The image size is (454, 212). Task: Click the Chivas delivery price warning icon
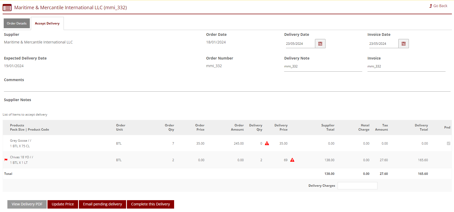click(292, 160)
